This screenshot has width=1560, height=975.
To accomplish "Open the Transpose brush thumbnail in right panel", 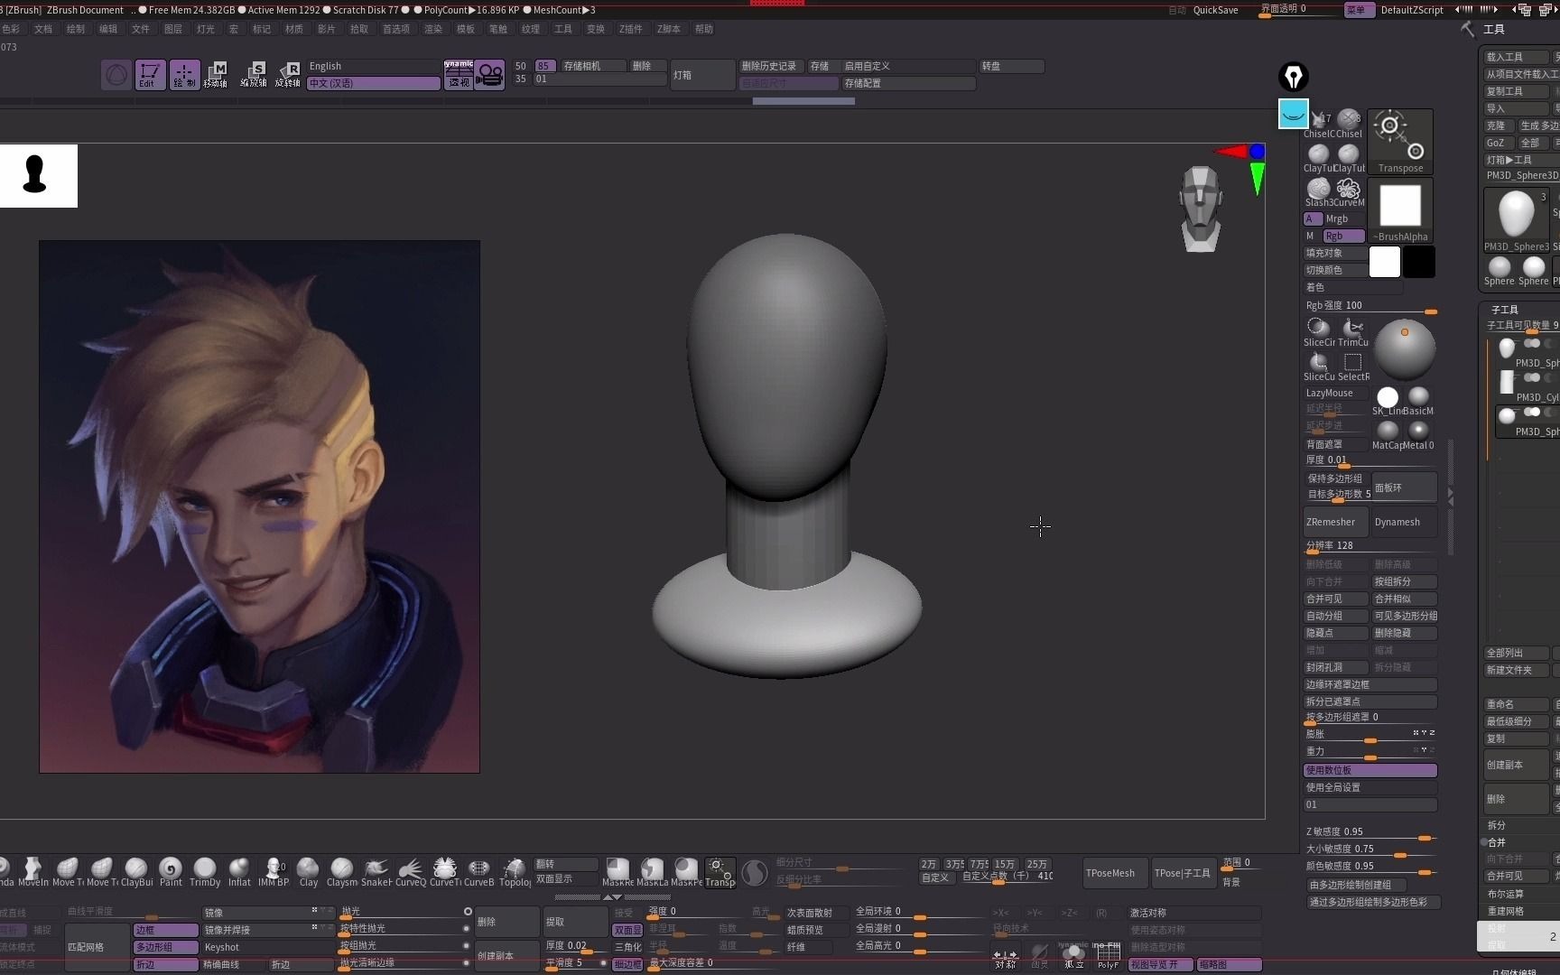I will point(1400,141).
